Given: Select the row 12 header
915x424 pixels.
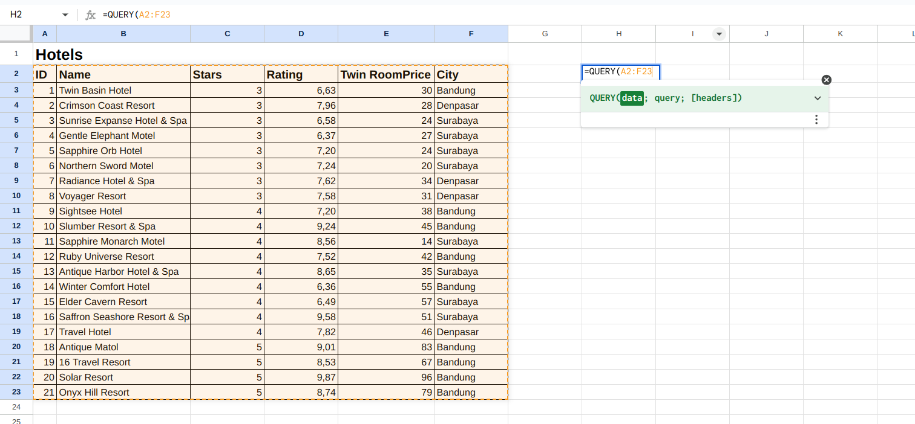Looking at the screenshot, I should pos(16,226).
